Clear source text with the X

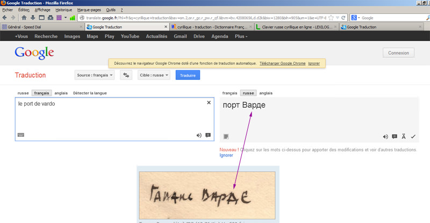click(209, 102)
